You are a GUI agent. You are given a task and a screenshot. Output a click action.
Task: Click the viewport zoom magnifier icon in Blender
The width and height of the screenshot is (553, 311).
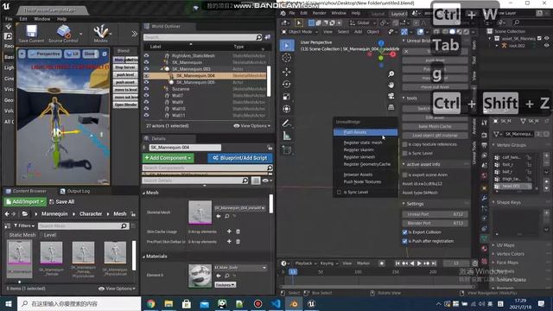coord(391,73)
